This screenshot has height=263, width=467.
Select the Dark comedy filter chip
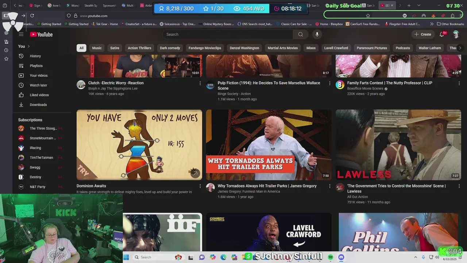[x=170, y=48]
